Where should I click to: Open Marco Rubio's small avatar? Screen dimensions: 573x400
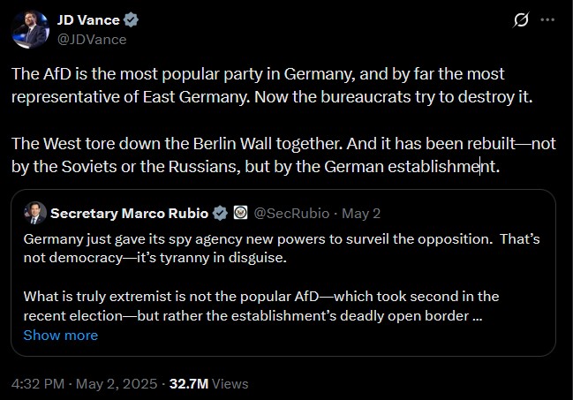click(35, 213)
